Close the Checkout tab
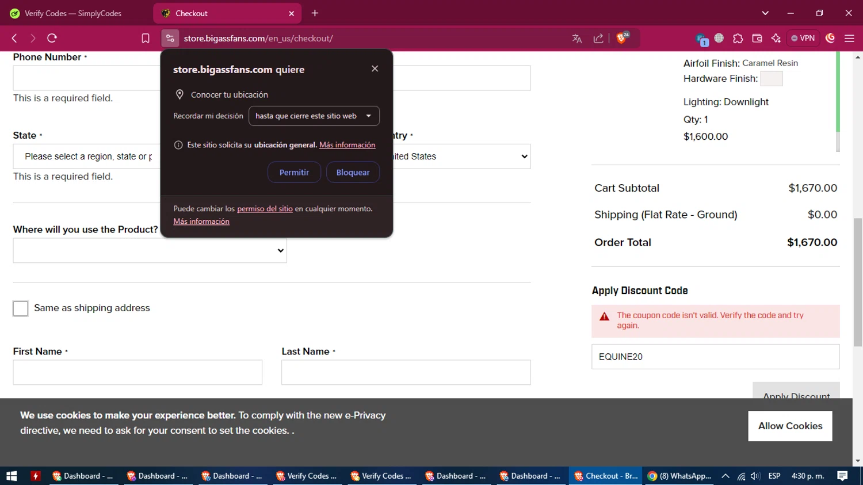This screenshot has width=863, height=485. 292,13
